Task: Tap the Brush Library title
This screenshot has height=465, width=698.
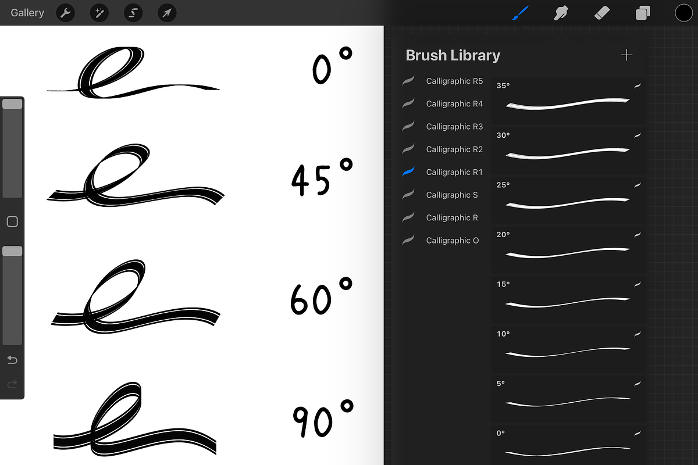Action: tap(453, 55)
